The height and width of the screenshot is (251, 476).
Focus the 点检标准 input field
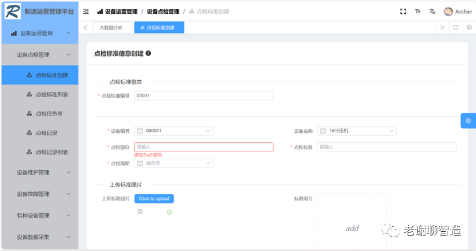(387, 147)
